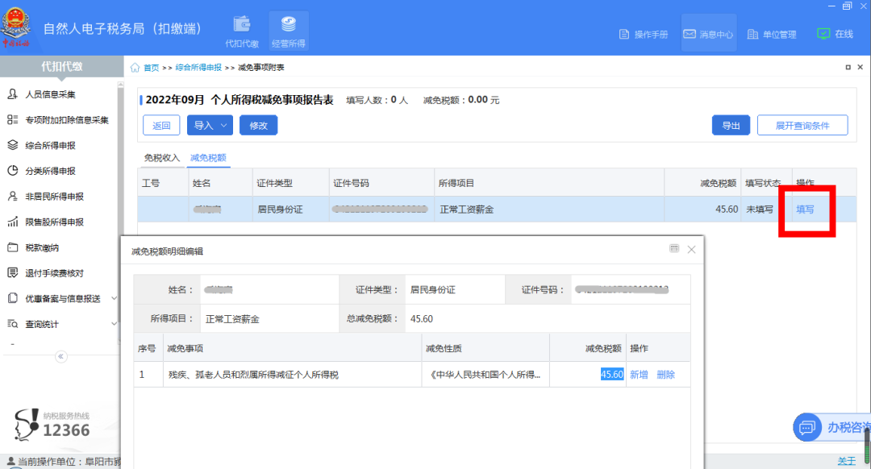Open the 经营所得 module icon
871x469 pixels.
288,31
